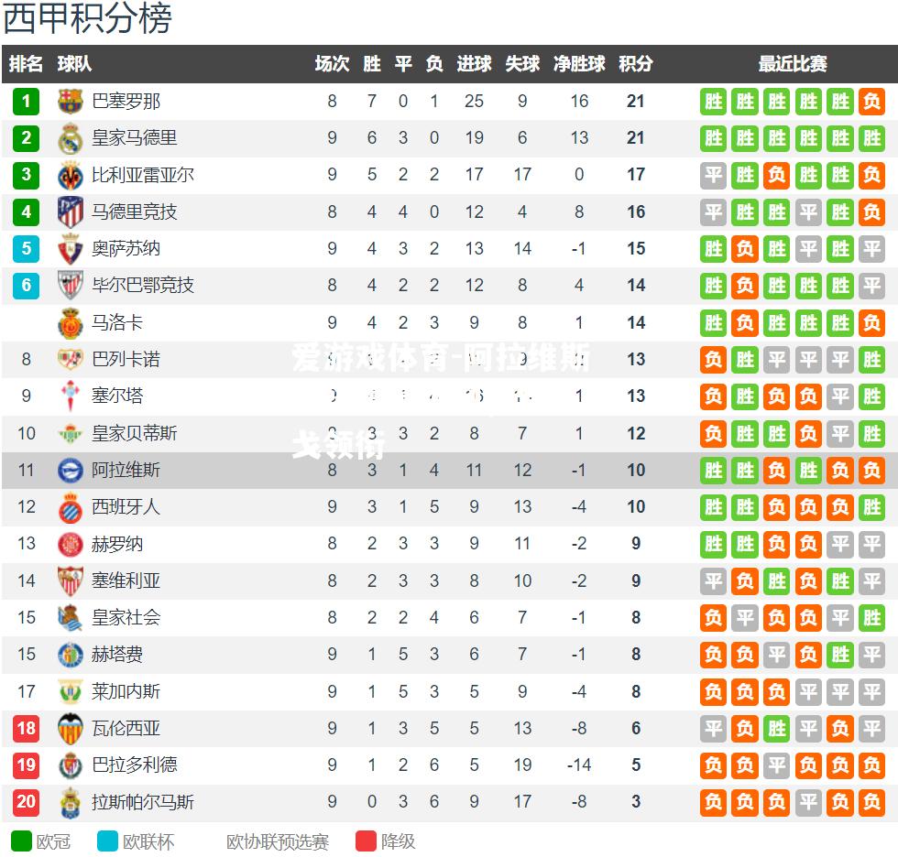Click red rank 20 relegation badge

pyautogui.click(x=27, y=801)
